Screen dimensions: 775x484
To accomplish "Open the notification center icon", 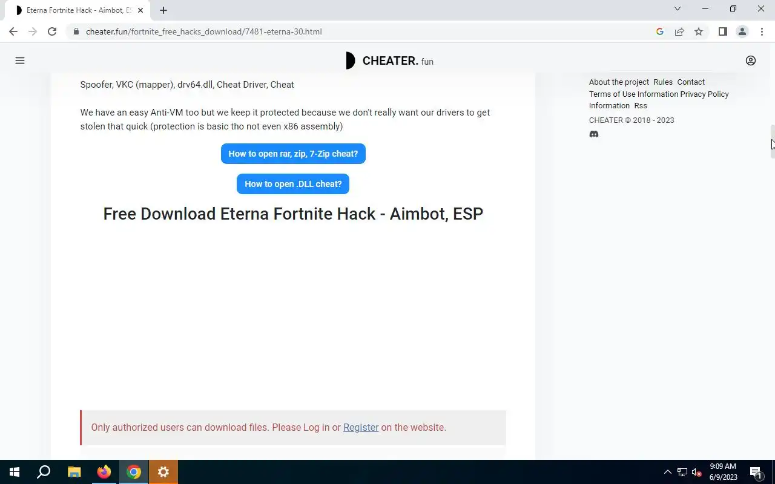I will tap(756, 472).
